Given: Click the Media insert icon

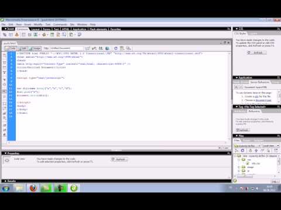Looking at the screenshot, I should [44, 35].
